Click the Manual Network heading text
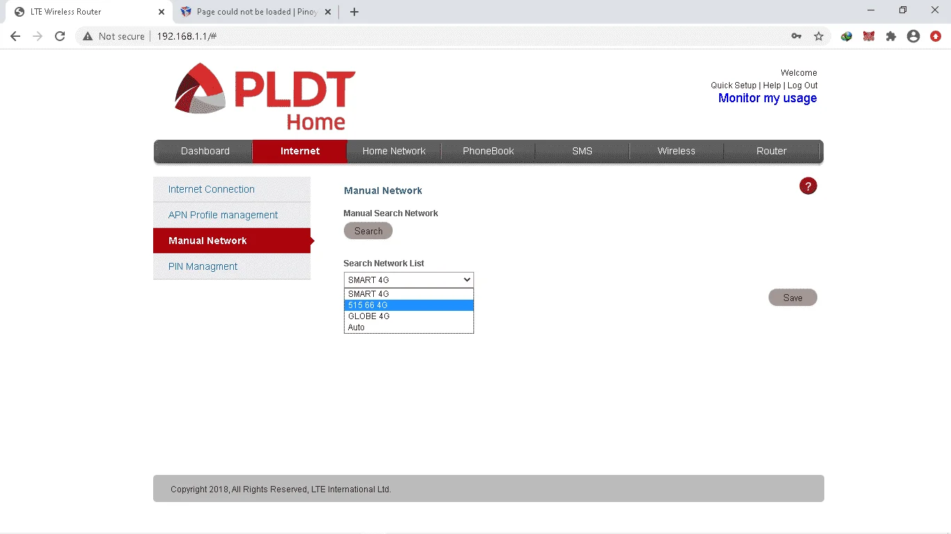This screenshot has height=534, width=951. [383, 191]
